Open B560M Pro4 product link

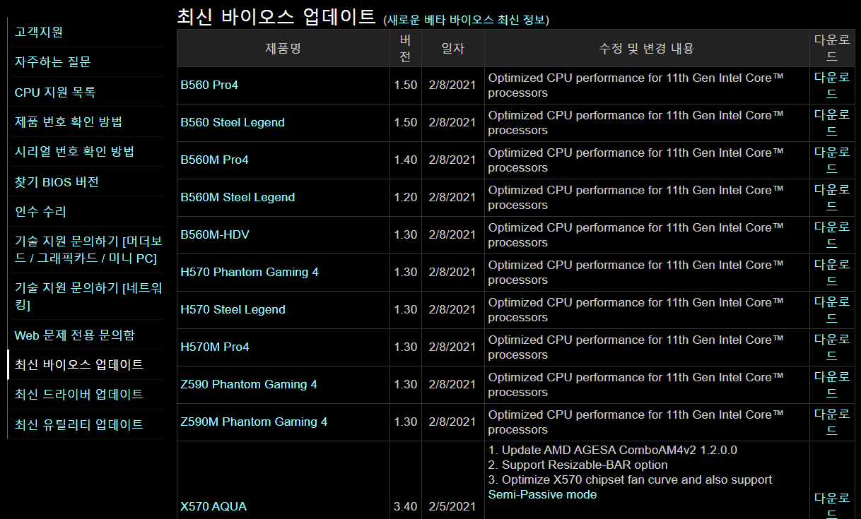[214, 160]
